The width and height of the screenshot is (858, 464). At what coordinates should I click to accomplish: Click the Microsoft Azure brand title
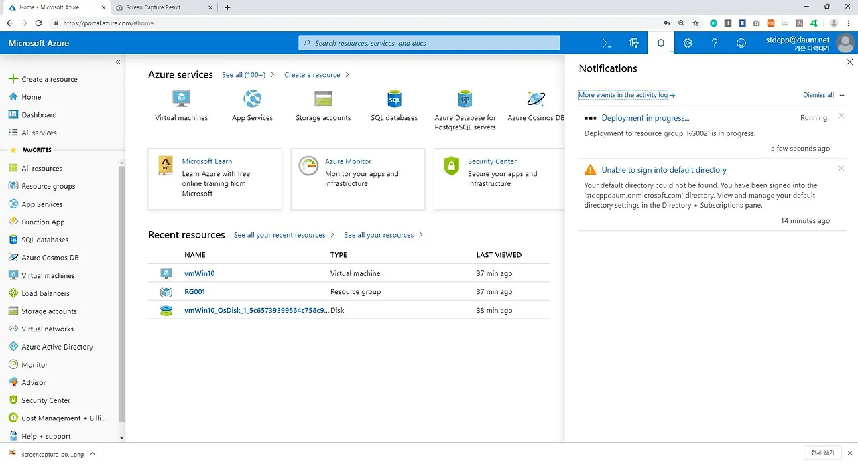point(39,43)
